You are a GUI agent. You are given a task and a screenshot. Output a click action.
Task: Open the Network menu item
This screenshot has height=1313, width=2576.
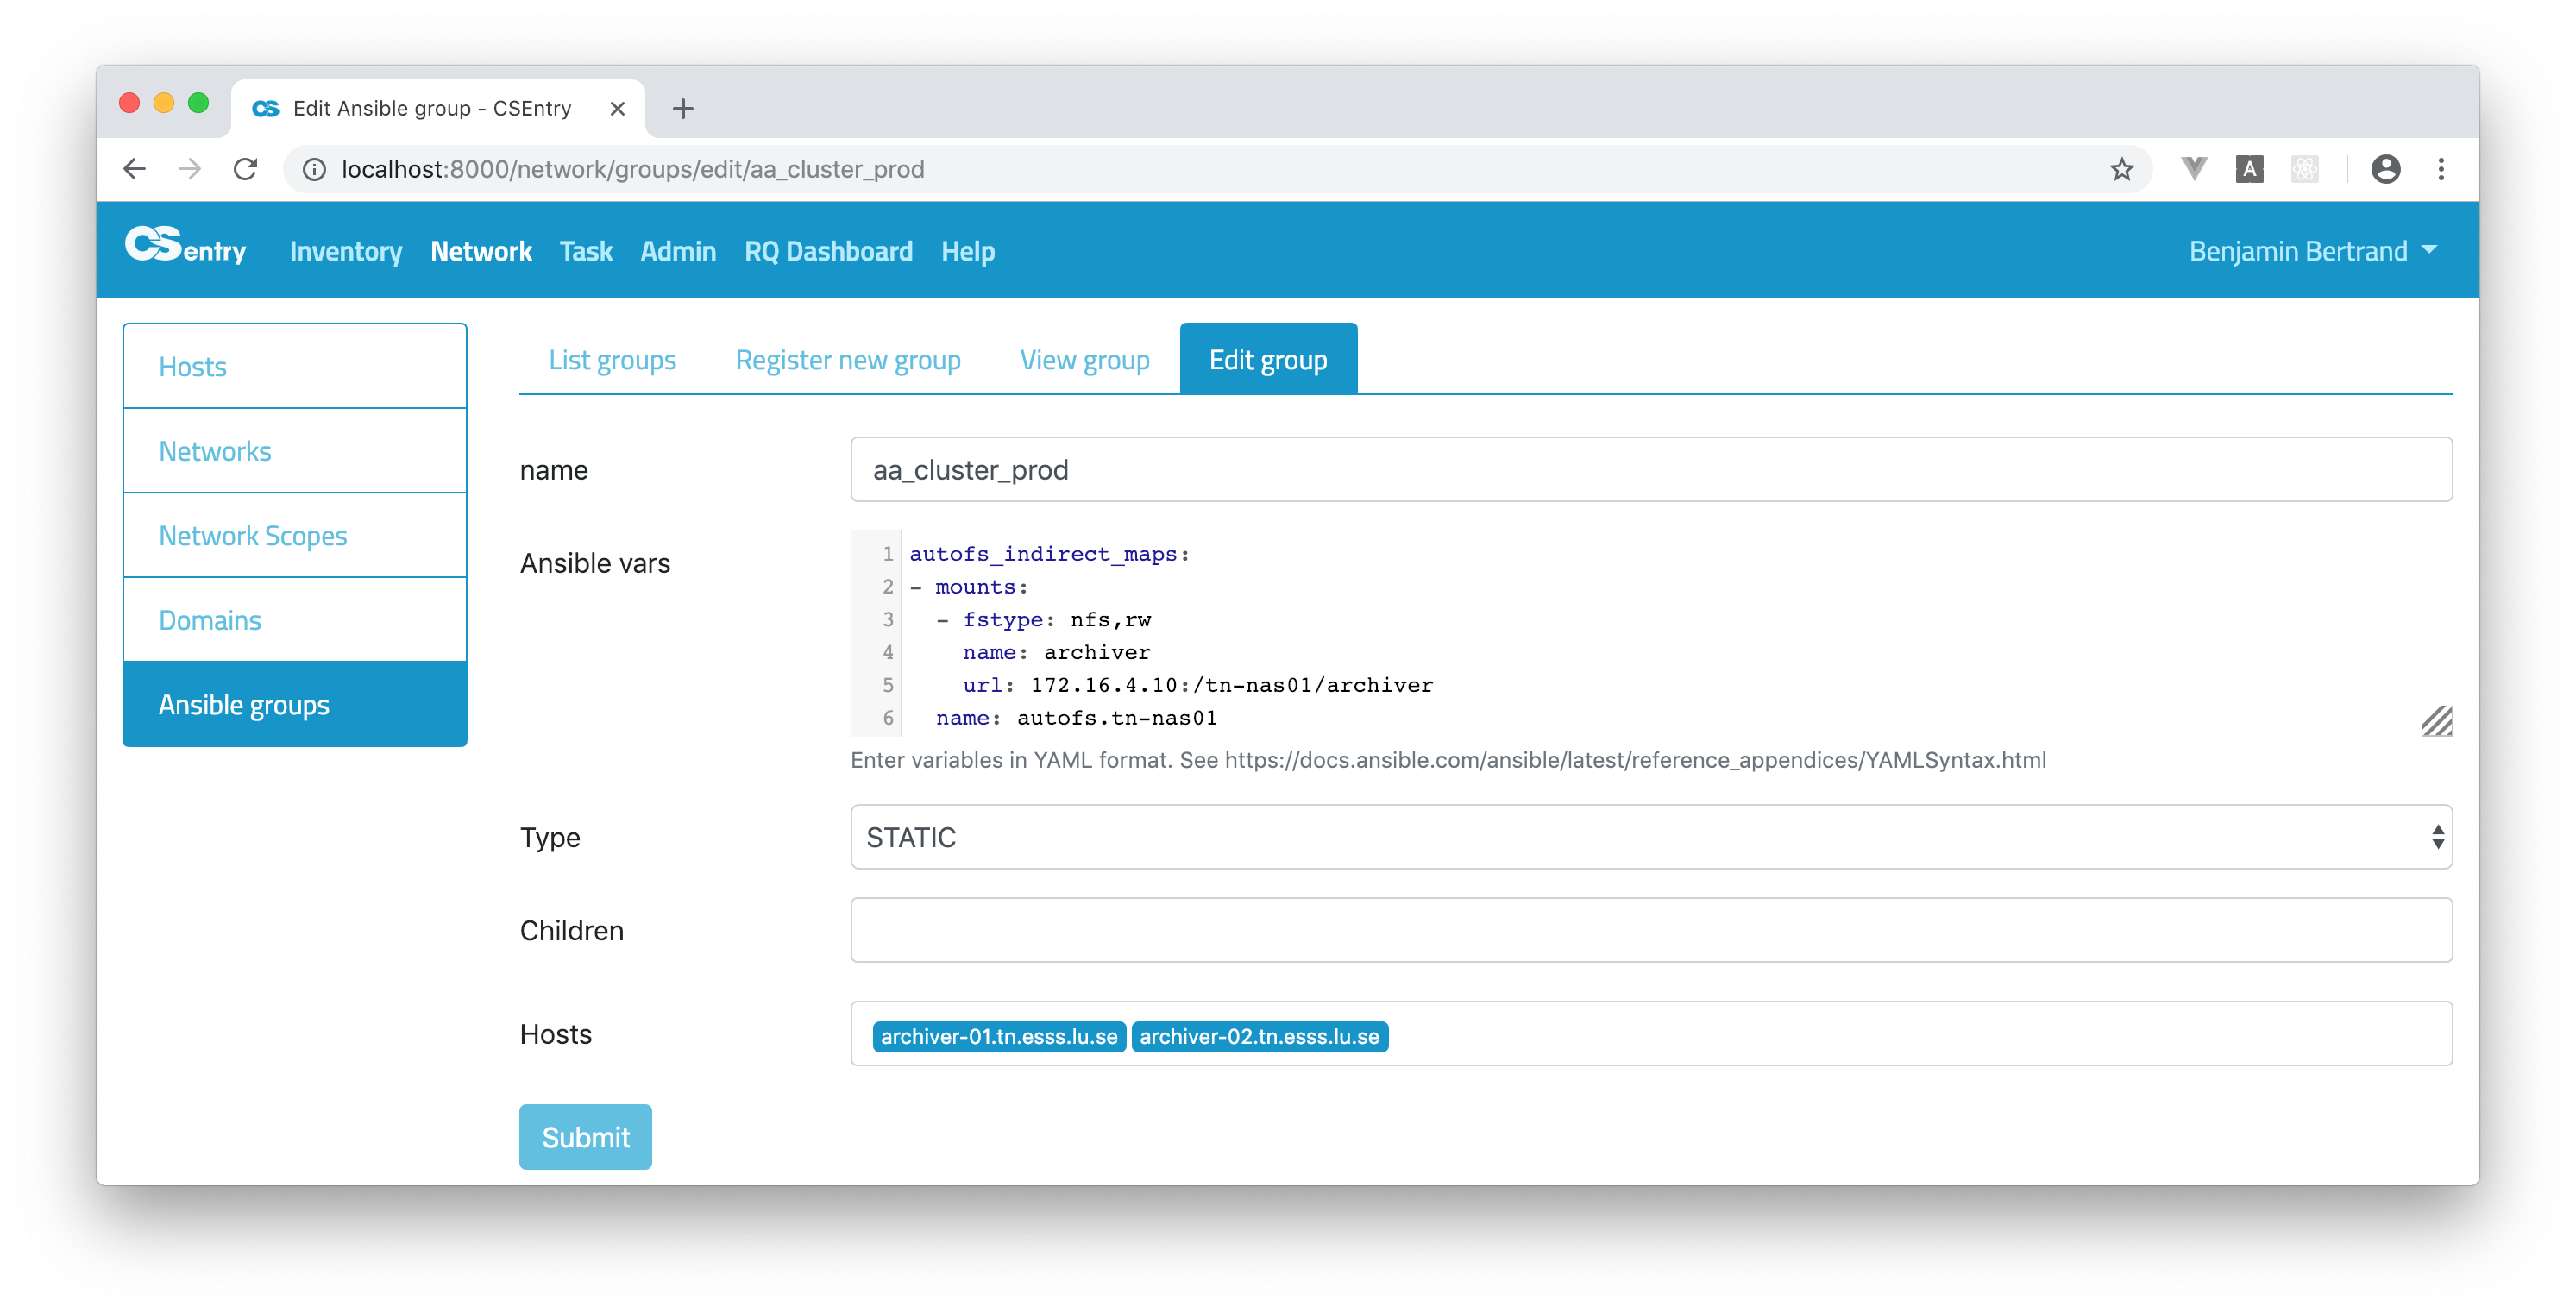(481, 251)
